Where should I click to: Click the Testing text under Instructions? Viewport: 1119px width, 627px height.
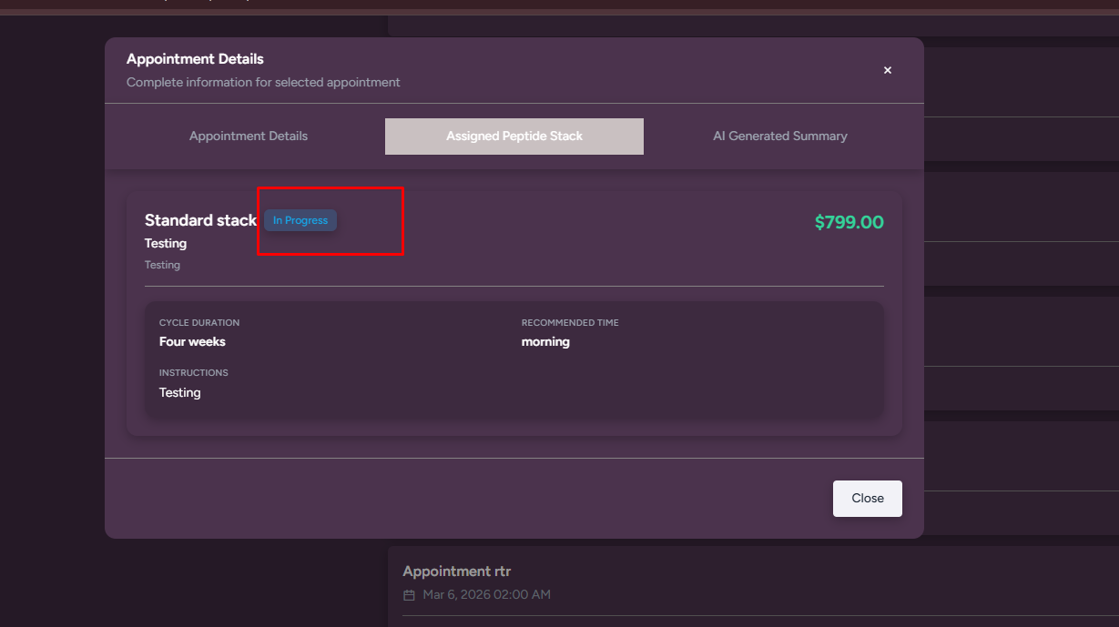179,393
